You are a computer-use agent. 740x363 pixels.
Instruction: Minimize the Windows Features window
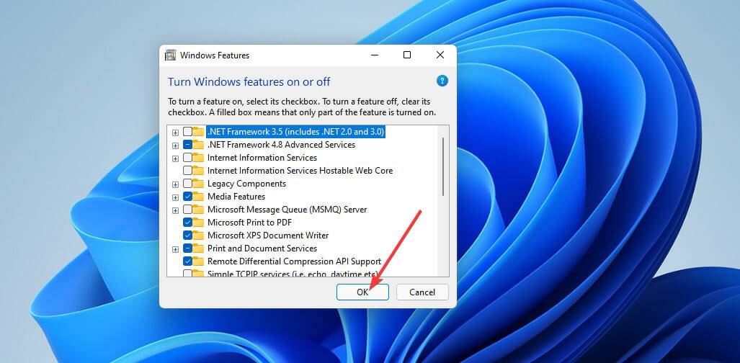tap(374, 55)
